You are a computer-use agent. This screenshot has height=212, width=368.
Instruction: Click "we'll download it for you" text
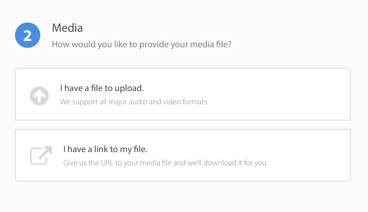tap(228, 163)
